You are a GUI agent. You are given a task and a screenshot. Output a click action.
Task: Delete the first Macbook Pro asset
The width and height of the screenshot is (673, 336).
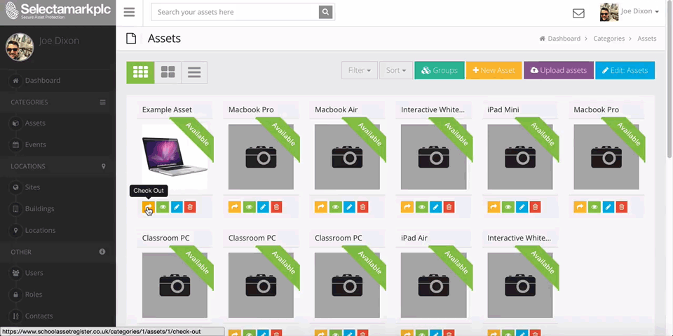point(276,207)
